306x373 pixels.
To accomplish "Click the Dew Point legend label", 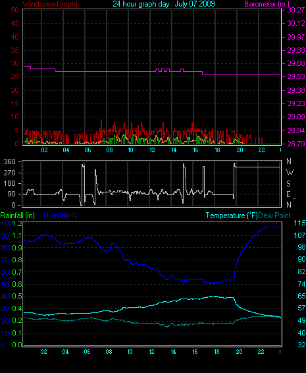I will [274, 215].
